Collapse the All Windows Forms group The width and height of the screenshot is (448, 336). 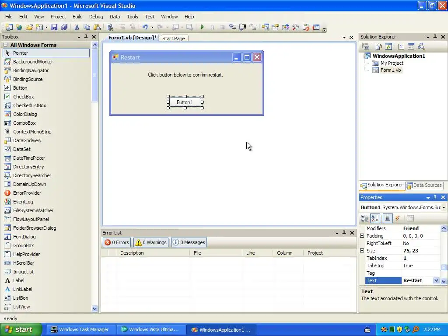(x=5, y=45)
